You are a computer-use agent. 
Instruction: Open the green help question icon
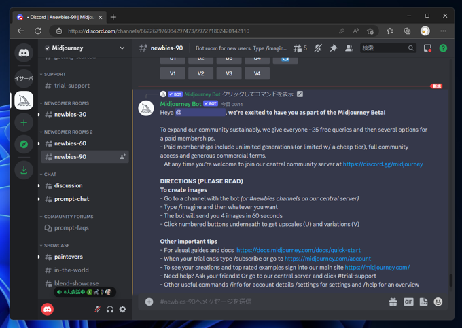pyautogui.click(x=443, y=48)
